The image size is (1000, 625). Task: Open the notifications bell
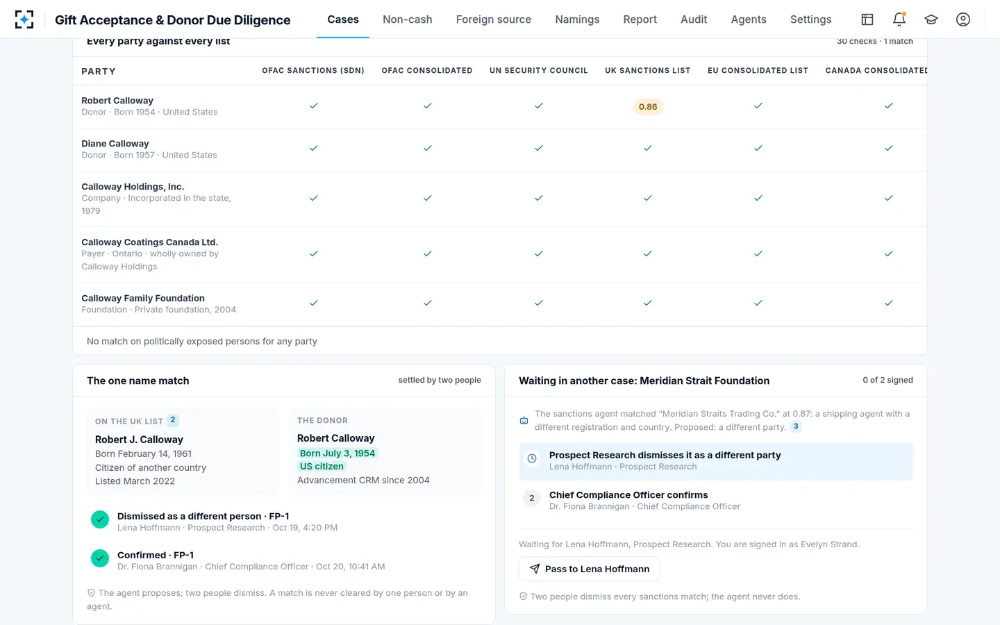[899, 19]
